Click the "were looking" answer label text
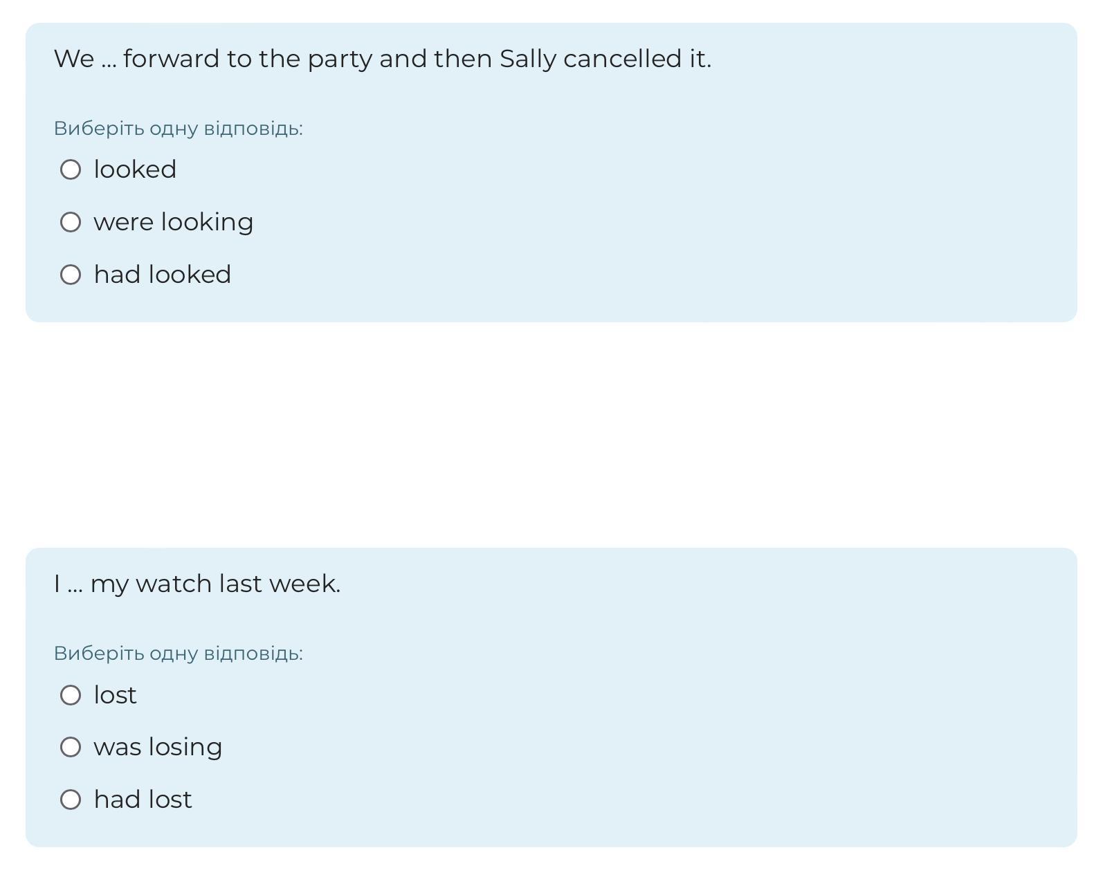 pos(174,222)
